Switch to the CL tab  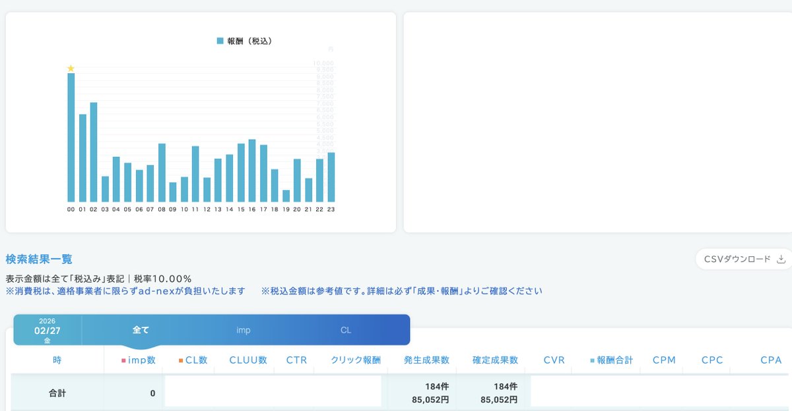346,329
